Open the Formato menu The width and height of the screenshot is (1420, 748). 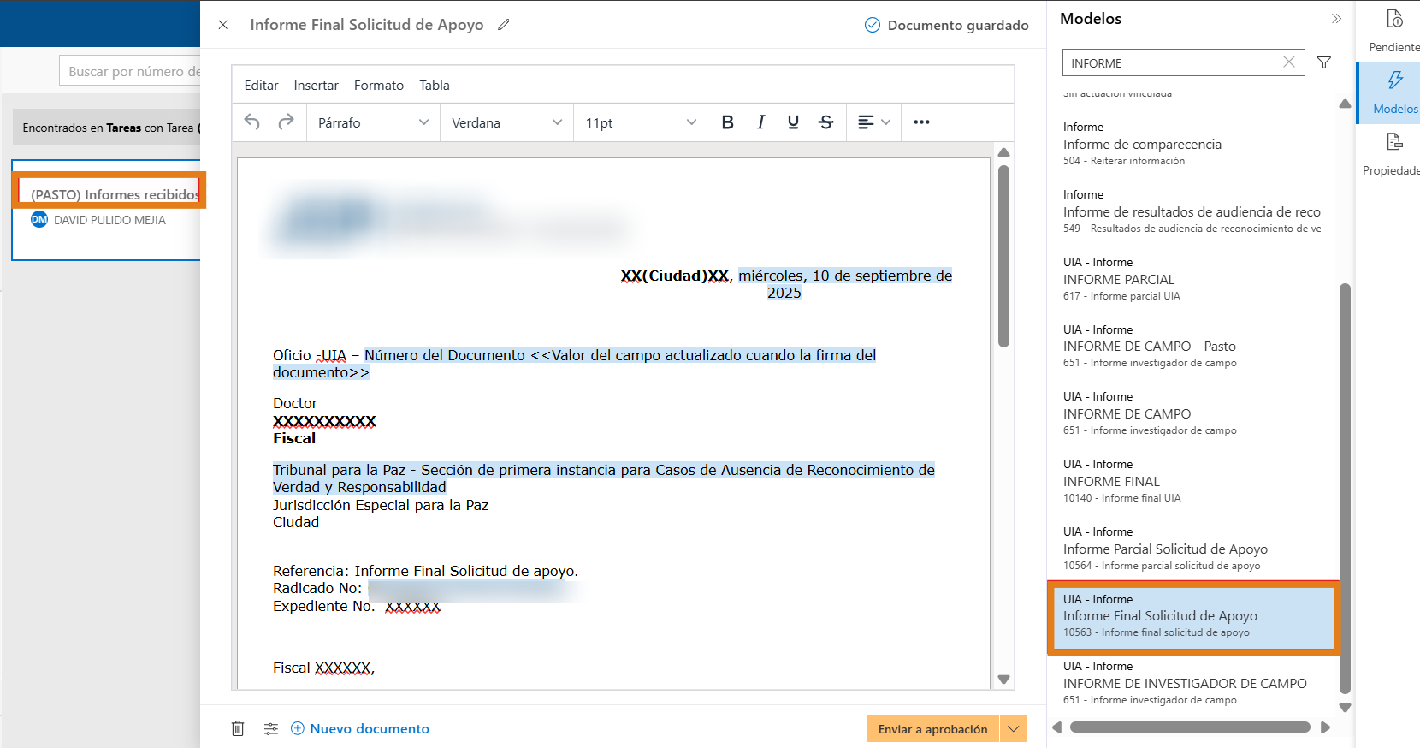pyautogui.click(x=378, y=86)
